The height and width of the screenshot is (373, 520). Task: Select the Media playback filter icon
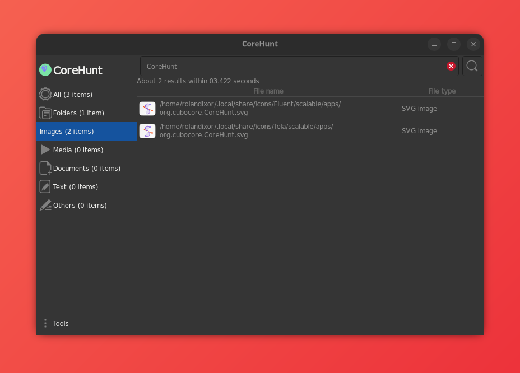tap(45, 150)
